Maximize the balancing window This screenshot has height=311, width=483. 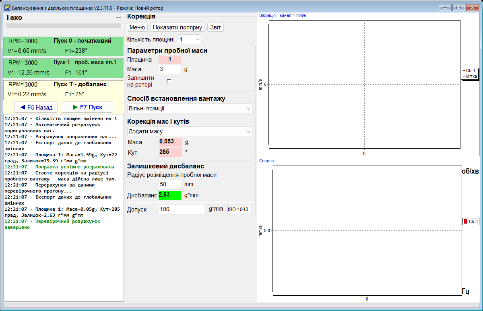pos(458,7)
